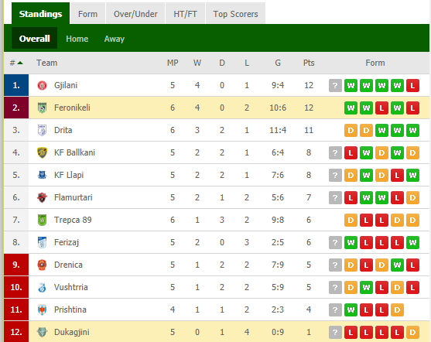The height and width of the screenshot is (342, 431).
Task: Open the Vushtrria team link
Action: click(71, 287)
